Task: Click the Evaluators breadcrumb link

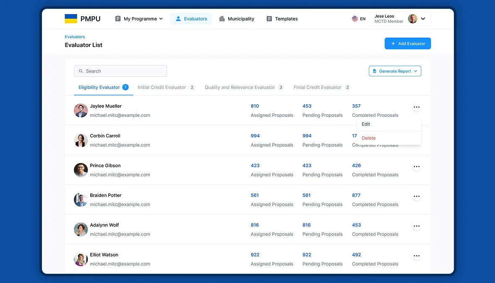Action: pos(75,36)
